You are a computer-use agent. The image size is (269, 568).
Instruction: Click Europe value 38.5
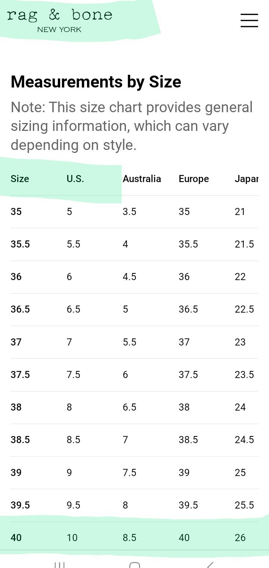coord(188,440)
